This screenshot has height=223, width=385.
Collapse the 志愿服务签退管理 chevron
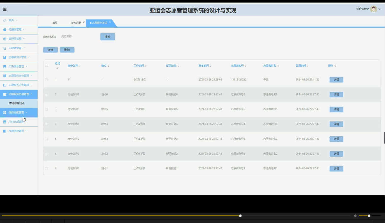31,94
